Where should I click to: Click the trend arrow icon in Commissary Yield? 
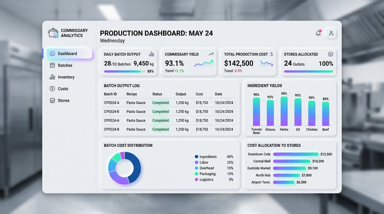(211, 54)
